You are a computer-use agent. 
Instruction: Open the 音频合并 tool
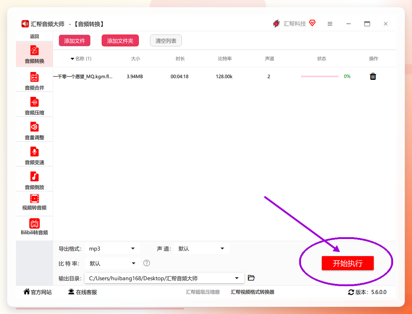pyautogui.click(x=35, y=80)
